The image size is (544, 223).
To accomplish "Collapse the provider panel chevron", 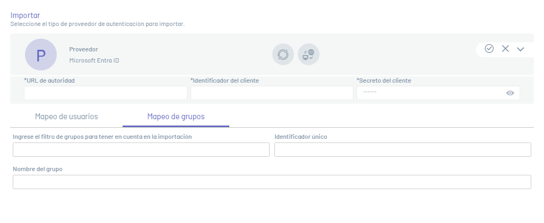I will (521, 49).
